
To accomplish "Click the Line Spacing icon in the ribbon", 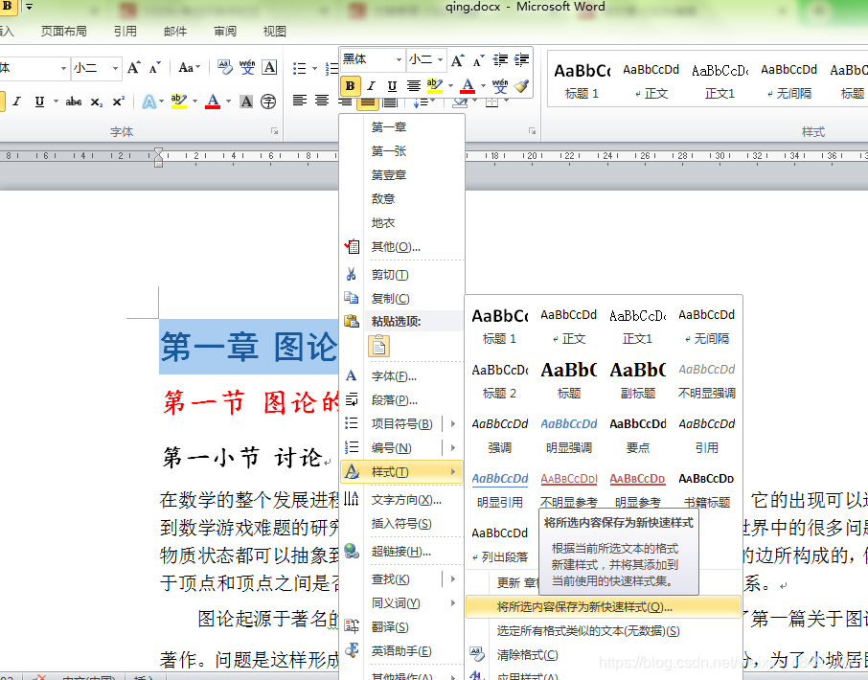I will (421, 102).
